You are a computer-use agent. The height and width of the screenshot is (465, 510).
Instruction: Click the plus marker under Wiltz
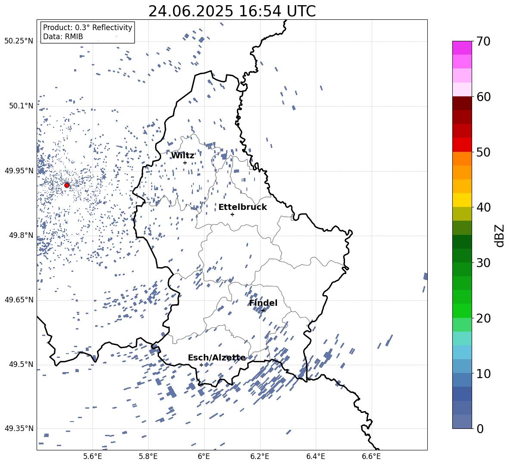pos(185,163)
